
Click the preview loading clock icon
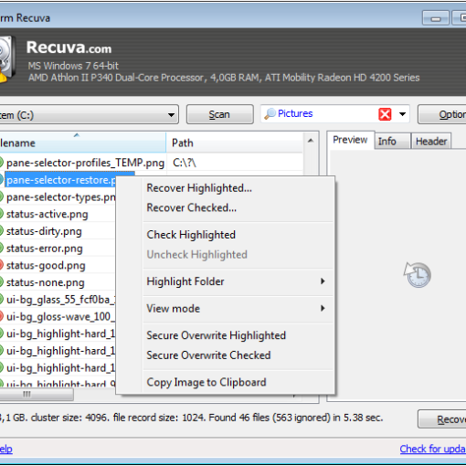417,275
